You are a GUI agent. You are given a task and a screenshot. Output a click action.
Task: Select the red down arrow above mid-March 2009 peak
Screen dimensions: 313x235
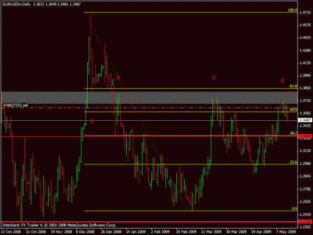pyautogui.click(x=213, y=78)
